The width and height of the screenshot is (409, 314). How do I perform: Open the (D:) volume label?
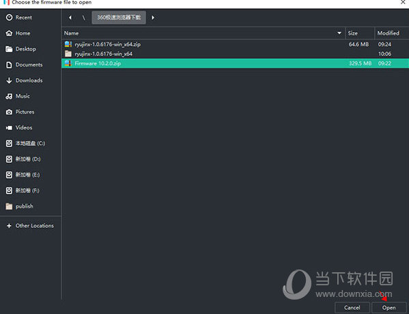[x=28, y=159]
